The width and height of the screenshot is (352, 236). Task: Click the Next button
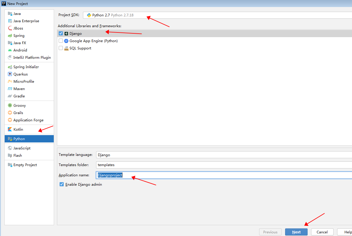[296, 232]
